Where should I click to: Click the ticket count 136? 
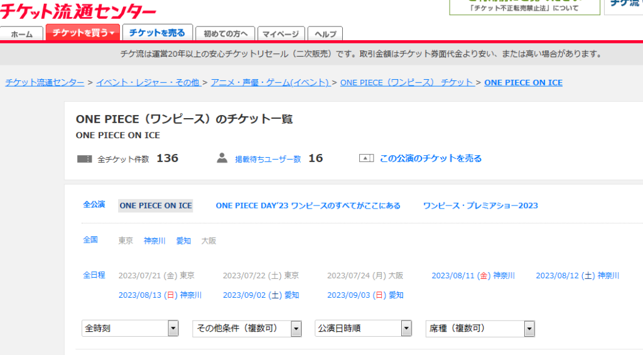point(167,158)
